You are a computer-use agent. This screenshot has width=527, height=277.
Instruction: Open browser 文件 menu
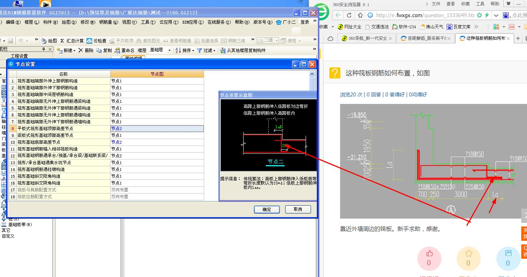point(436,4)
